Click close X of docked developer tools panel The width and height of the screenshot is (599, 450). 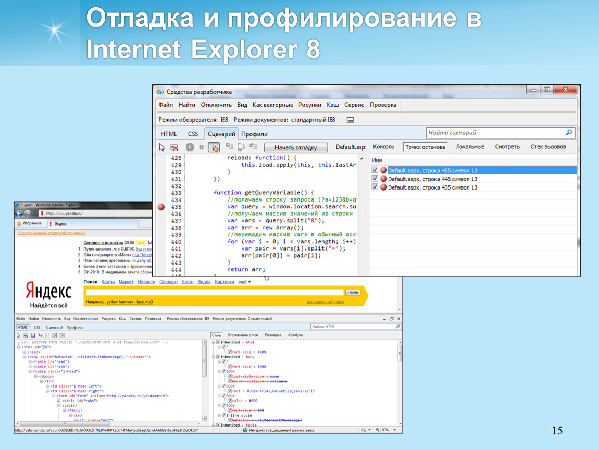click(x=399, y=319)
